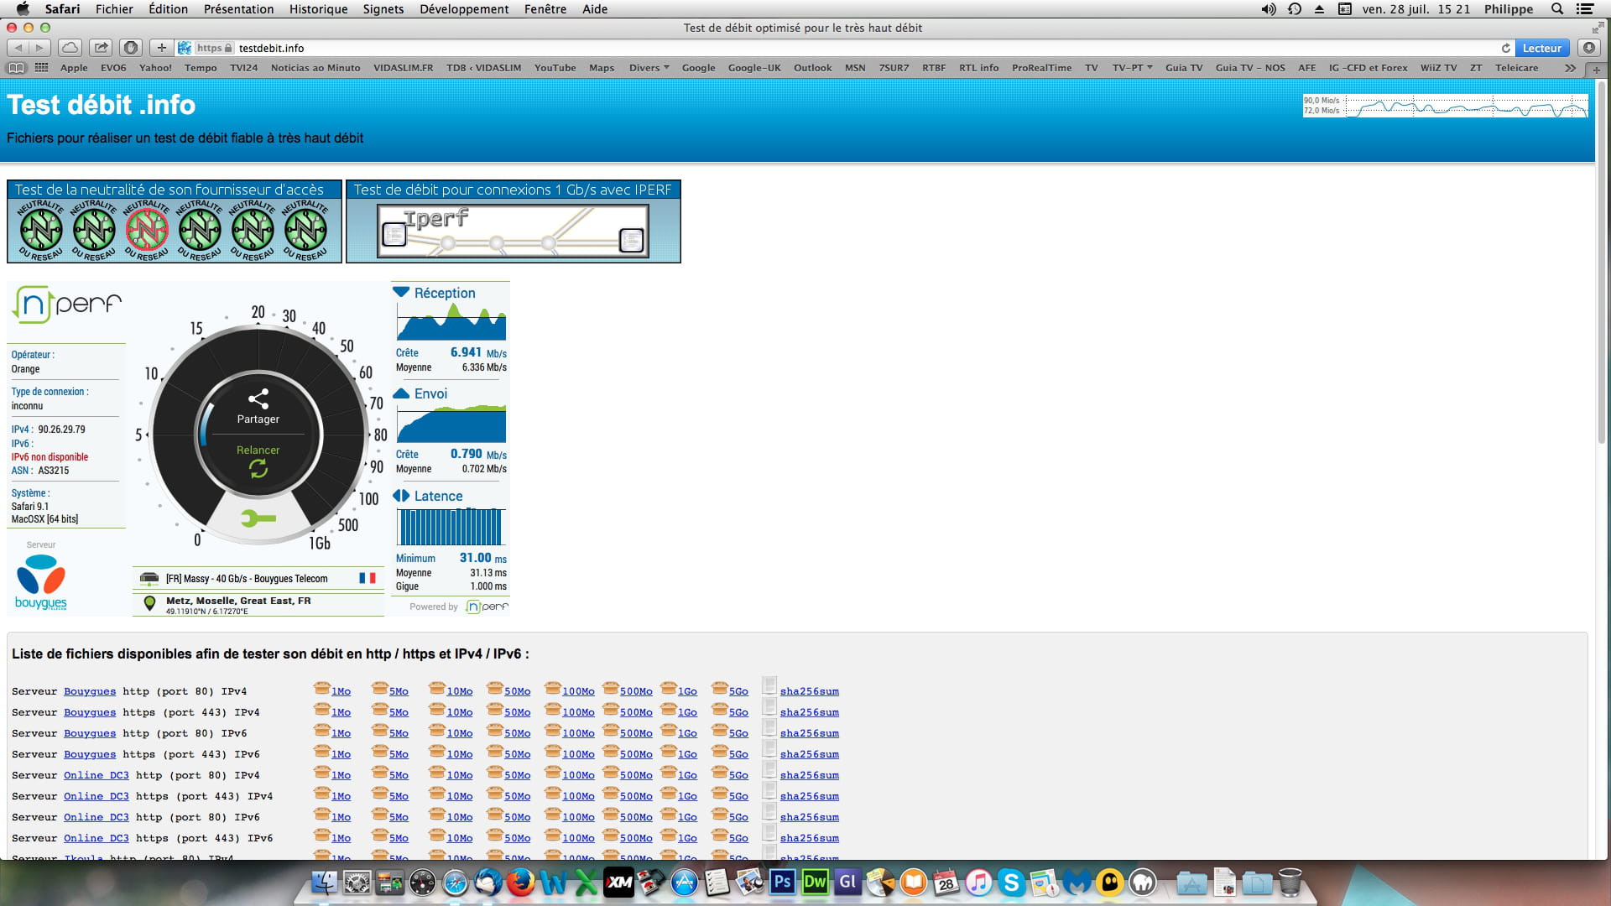Open the Downloads button in Safari toolbar

click(x=1588, y=48)
